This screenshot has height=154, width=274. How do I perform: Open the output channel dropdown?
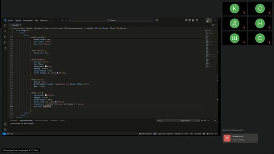[190, 121]
